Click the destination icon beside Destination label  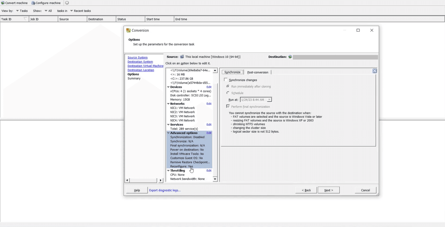(290, 57)
